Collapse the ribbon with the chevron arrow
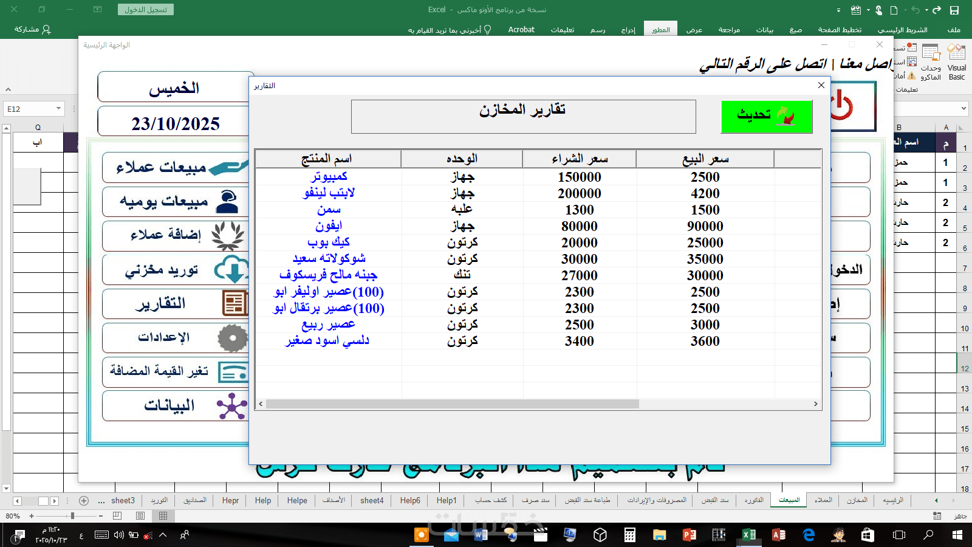 tap(9, 90)
